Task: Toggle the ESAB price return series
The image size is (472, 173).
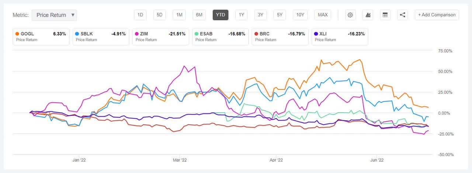Action: (220, 37)
